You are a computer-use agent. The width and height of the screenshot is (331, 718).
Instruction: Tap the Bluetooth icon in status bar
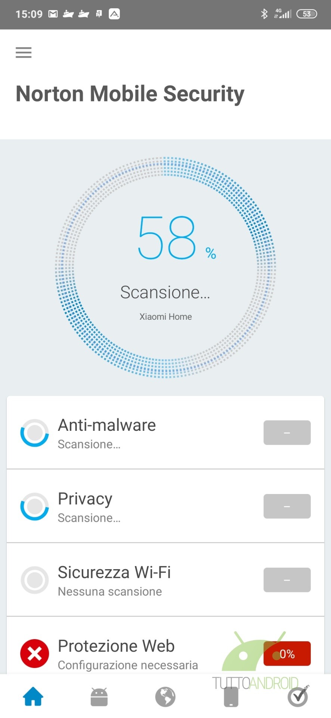[264, 14]
